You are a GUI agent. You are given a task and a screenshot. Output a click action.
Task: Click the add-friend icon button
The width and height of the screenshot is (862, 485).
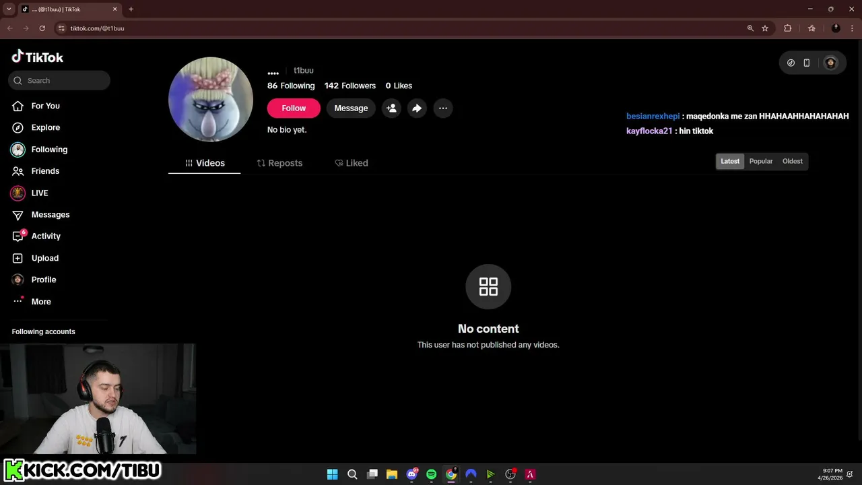(x=391, y=108)
